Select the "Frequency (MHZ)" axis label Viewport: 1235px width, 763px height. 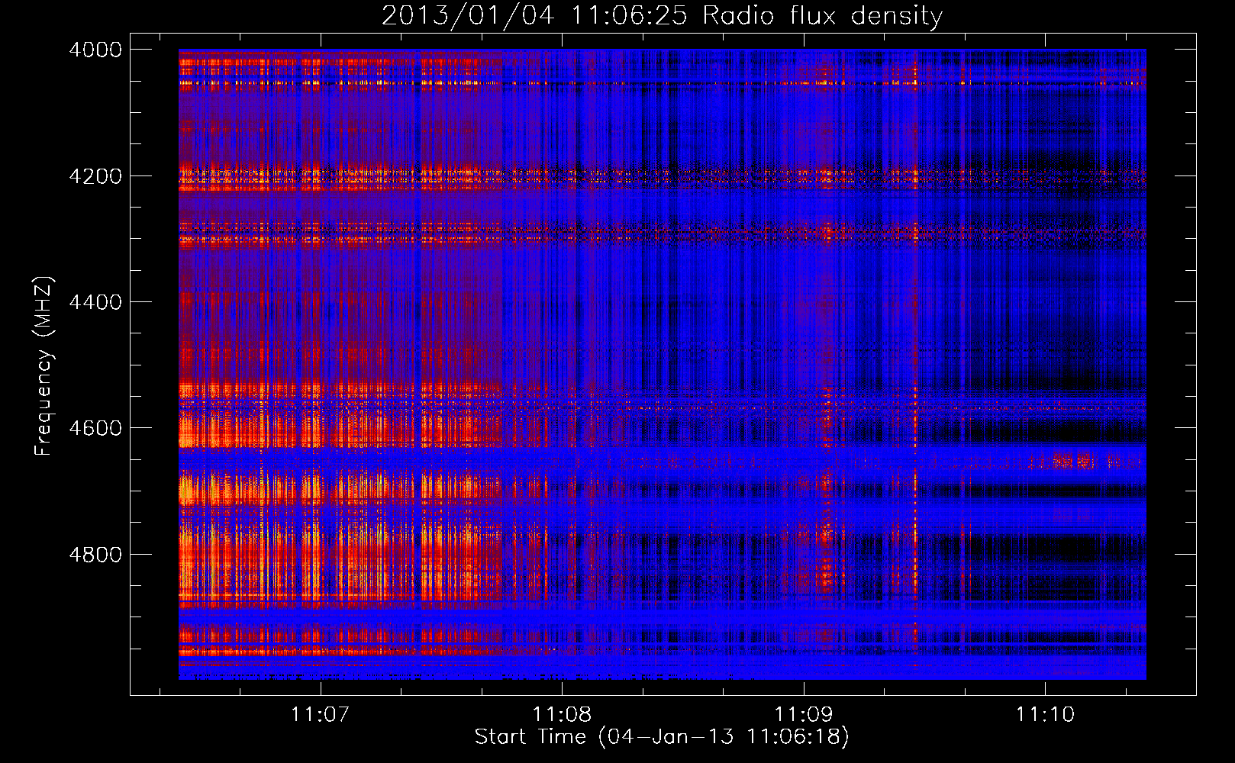point(44,366)
